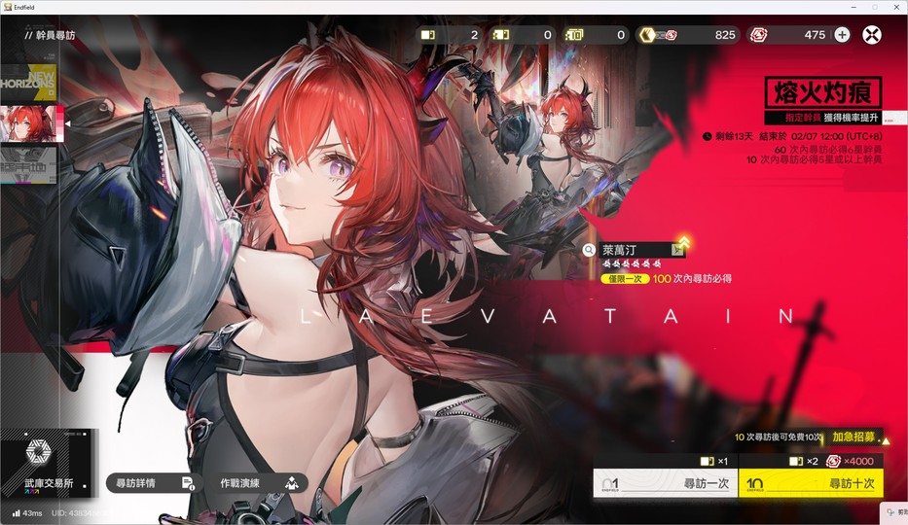Image resolution: width=908 pixels, height=525 pixels.
Task: Start 作戰演練 combat trial
Action: (257, 483)
